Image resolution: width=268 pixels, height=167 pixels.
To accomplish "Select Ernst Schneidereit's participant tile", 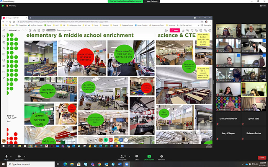I will (x=228, y=118).
